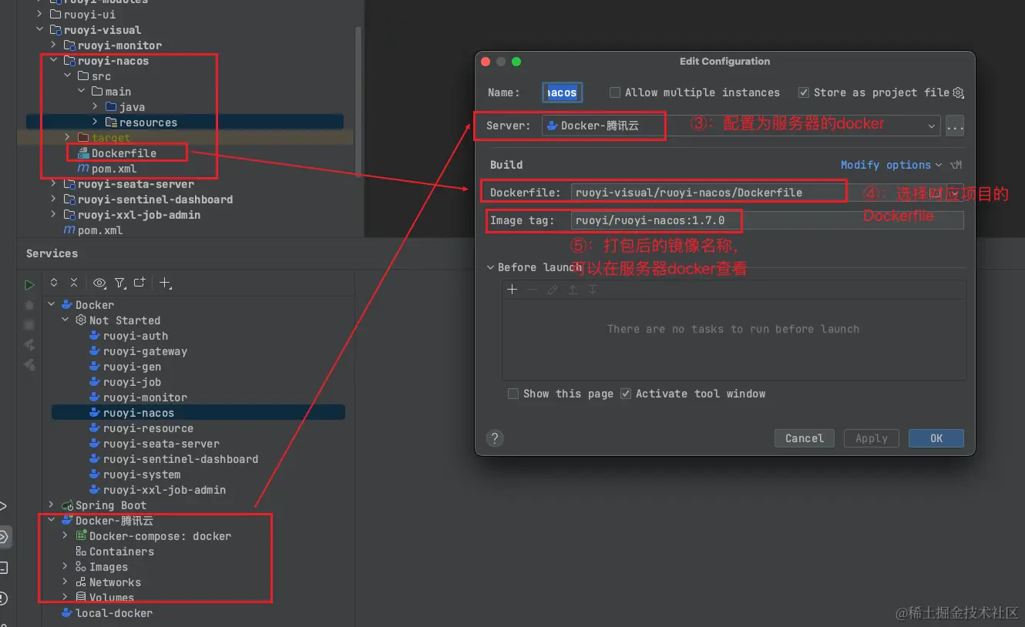1025x627 pixels.
Task: Expand the target folder
Action: click(x=68, y=138)
